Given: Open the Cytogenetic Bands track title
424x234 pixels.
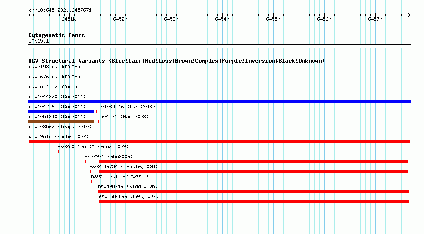Looking at the screenshot, I should pos(57,35).
